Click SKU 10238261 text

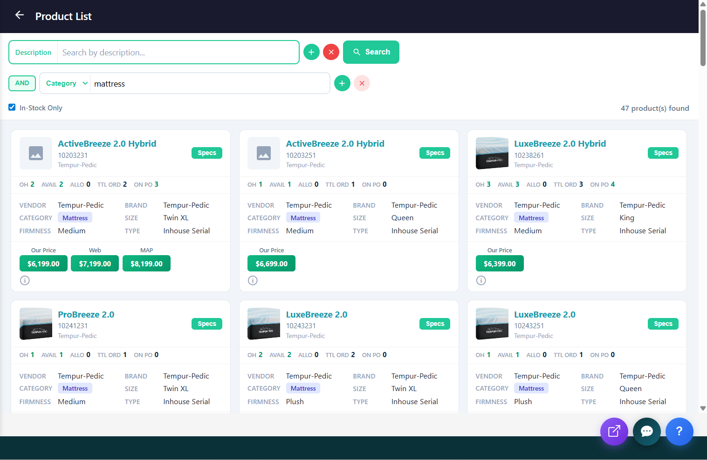click(529, 156)
